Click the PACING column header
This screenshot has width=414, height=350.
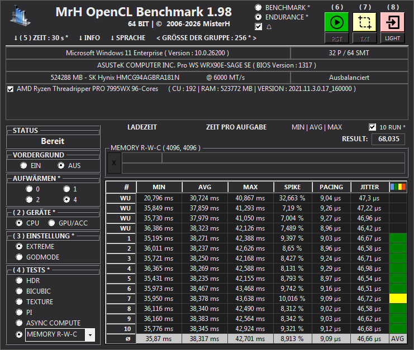[x=331, y=187]
